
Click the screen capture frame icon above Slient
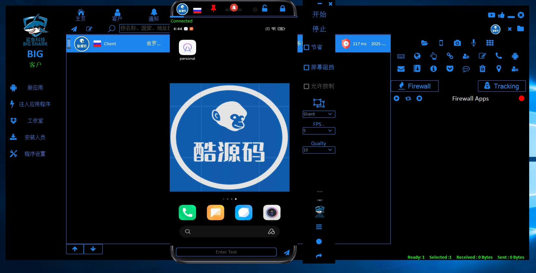coord(319,103)
